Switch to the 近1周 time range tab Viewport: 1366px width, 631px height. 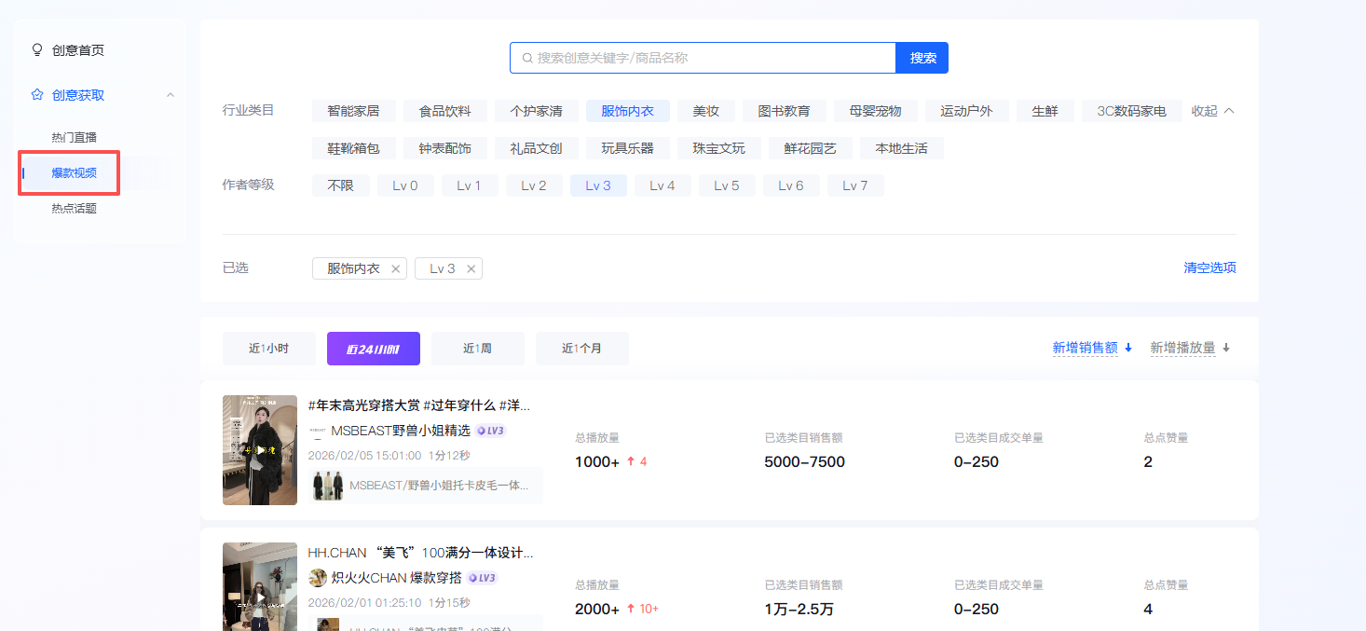[x=477, y=348]
